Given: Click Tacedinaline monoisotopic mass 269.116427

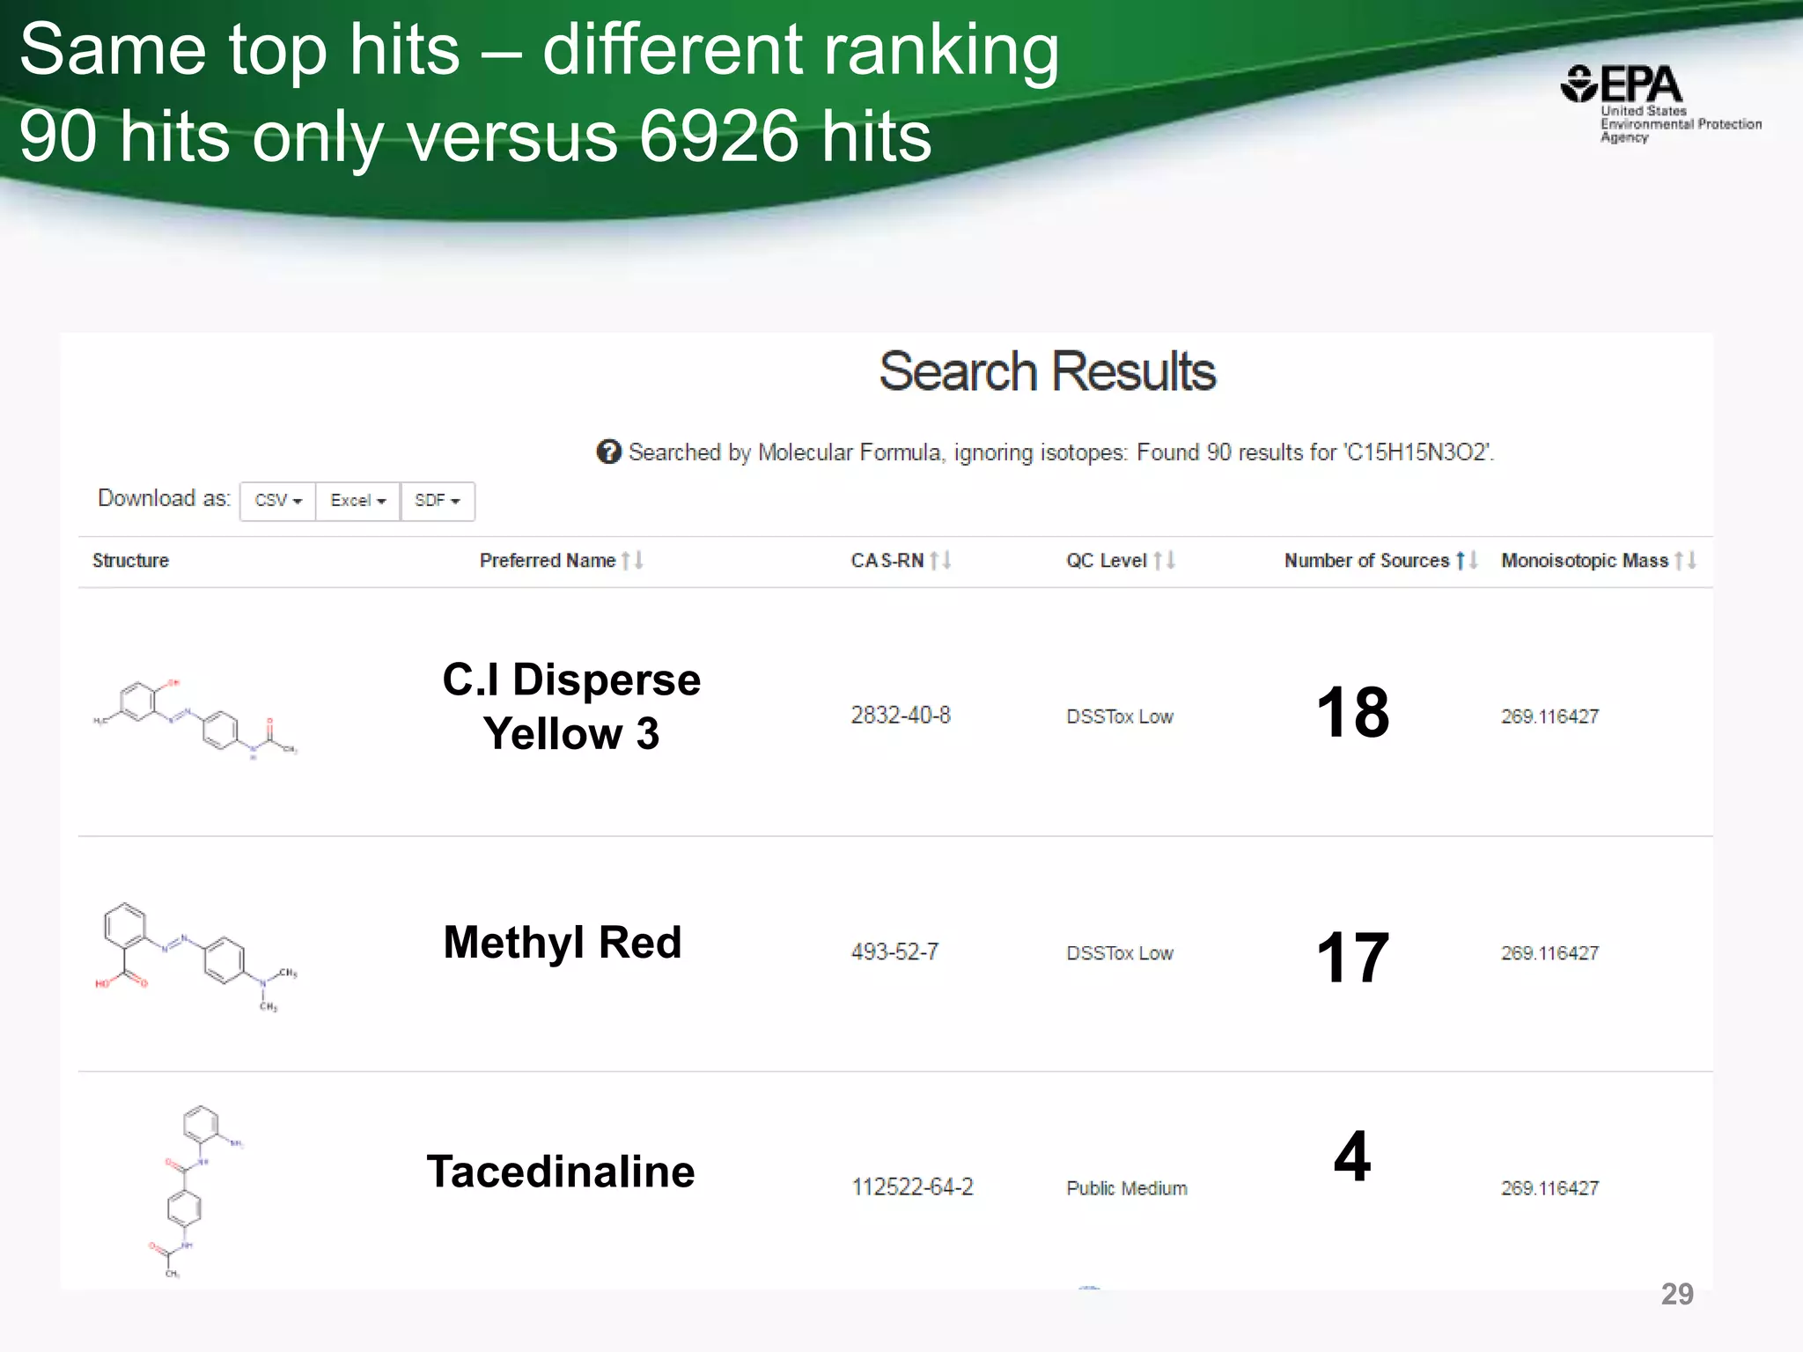Looking at the screenshot, I should 1549,1188.
